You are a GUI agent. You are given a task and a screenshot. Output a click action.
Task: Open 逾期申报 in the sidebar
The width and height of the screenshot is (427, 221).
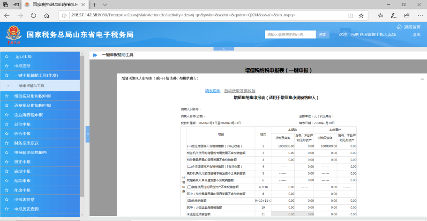(40, 171)
